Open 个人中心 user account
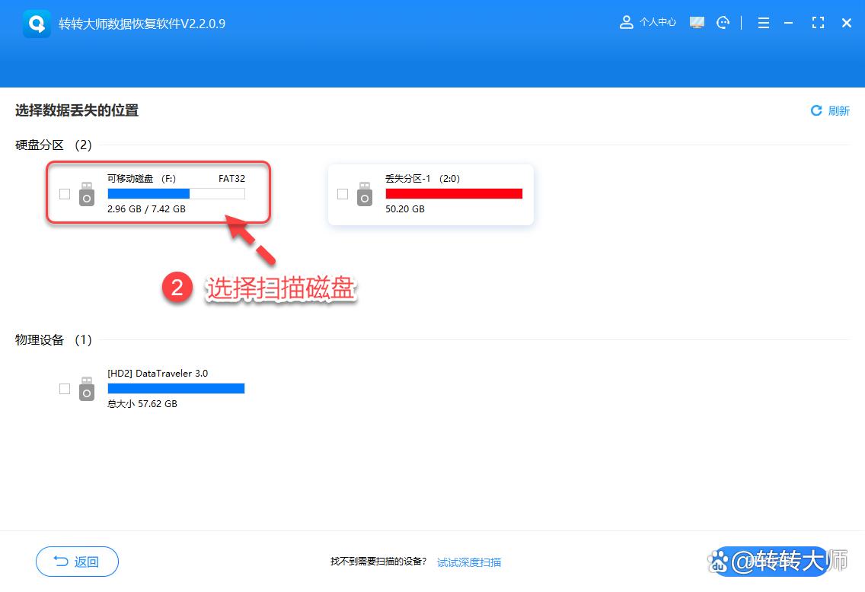This screenshot has height=592, width=865. coord(648,23)
